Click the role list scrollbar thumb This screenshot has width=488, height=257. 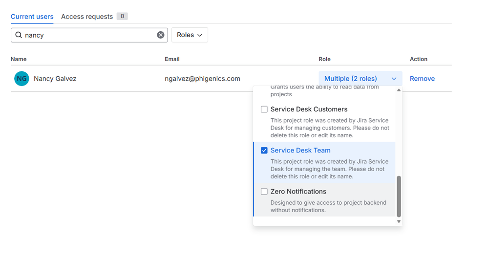click(399, 196)
